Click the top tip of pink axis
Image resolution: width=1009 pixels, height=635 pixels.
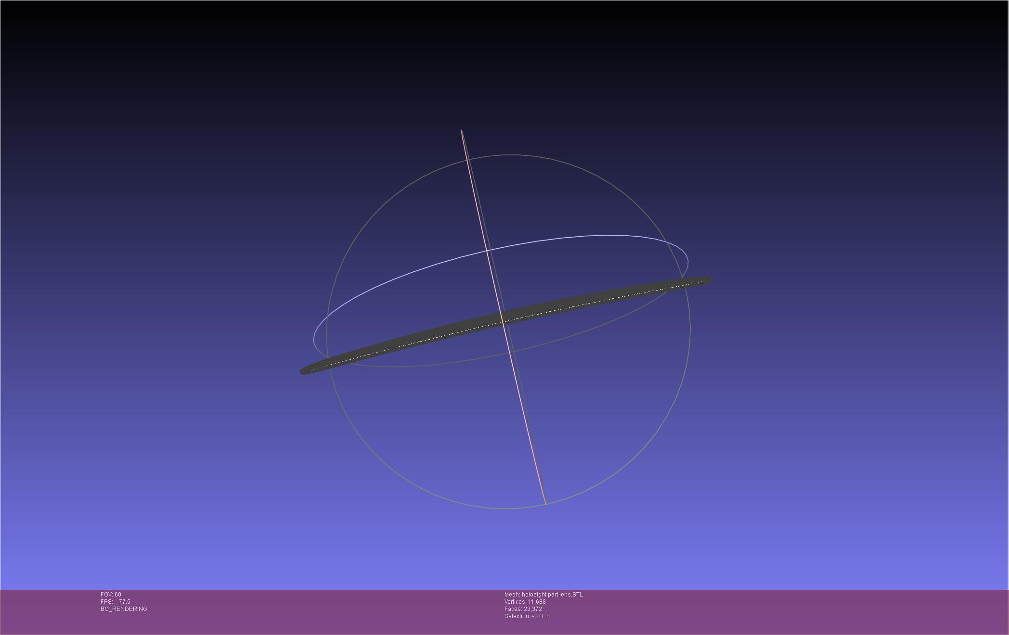click(x=462, y=130)
